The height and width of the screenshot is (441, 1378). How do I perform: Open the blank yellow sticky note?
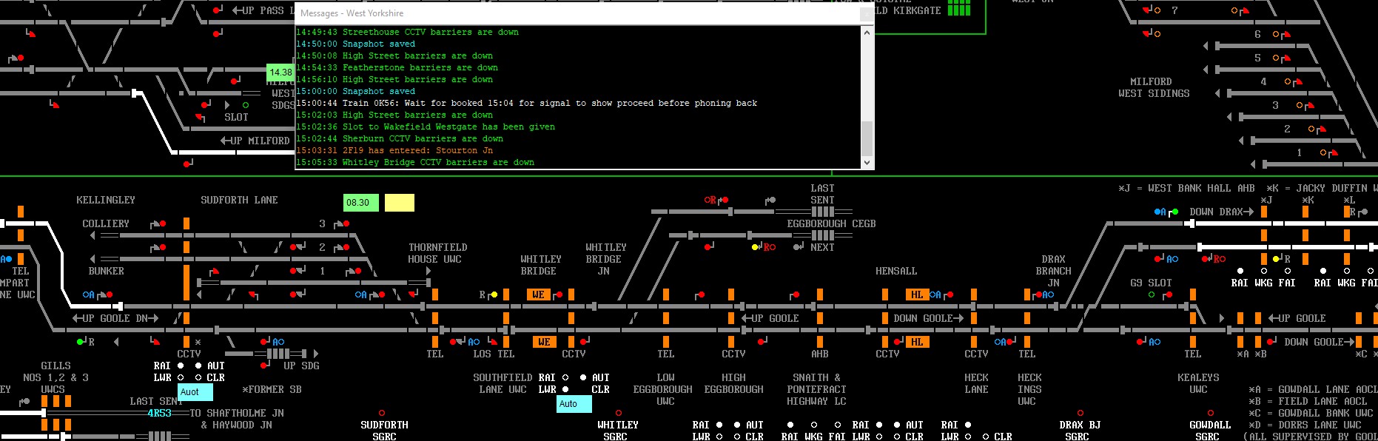[400, 203]
